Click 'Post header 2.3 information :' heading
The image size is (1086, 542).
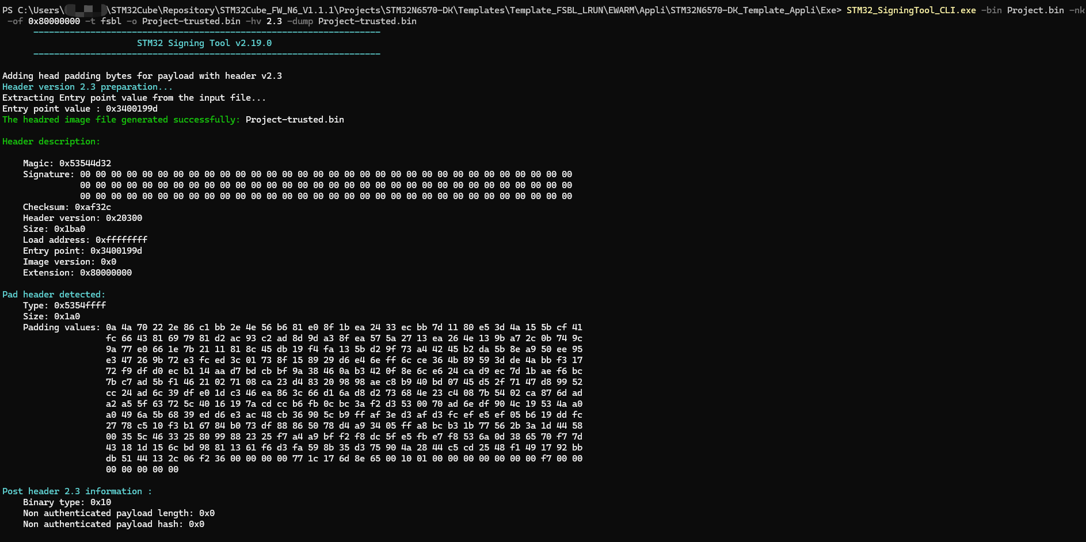tap(77, 491)
